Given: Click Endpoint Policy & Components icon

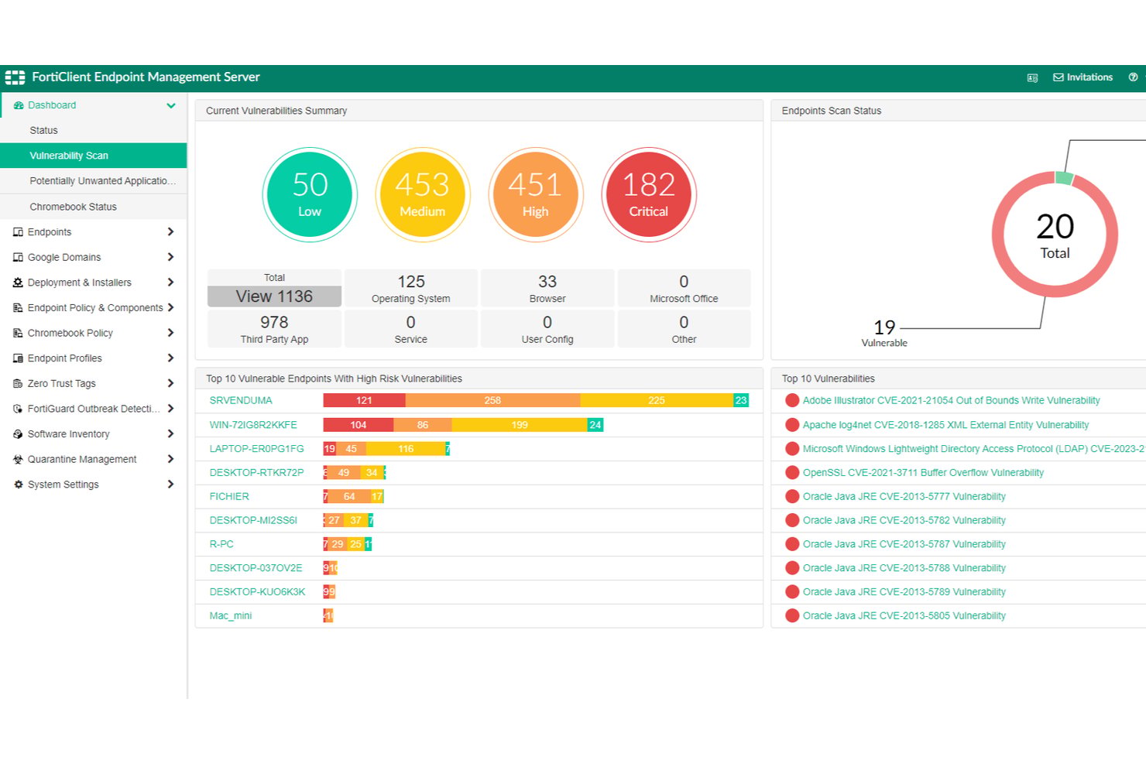Looking at the screenshot, I should 18,308.
